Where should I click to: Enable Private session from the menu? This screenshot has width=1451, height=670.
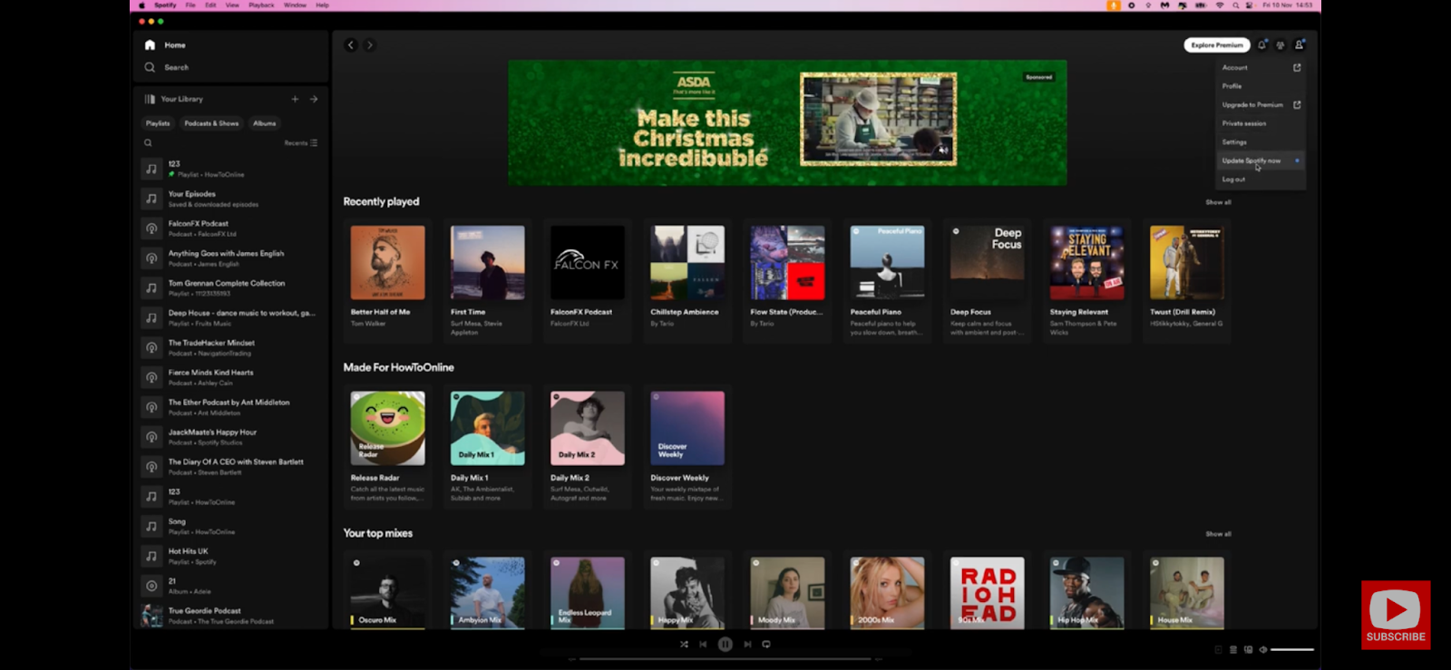click(1261, 123)
